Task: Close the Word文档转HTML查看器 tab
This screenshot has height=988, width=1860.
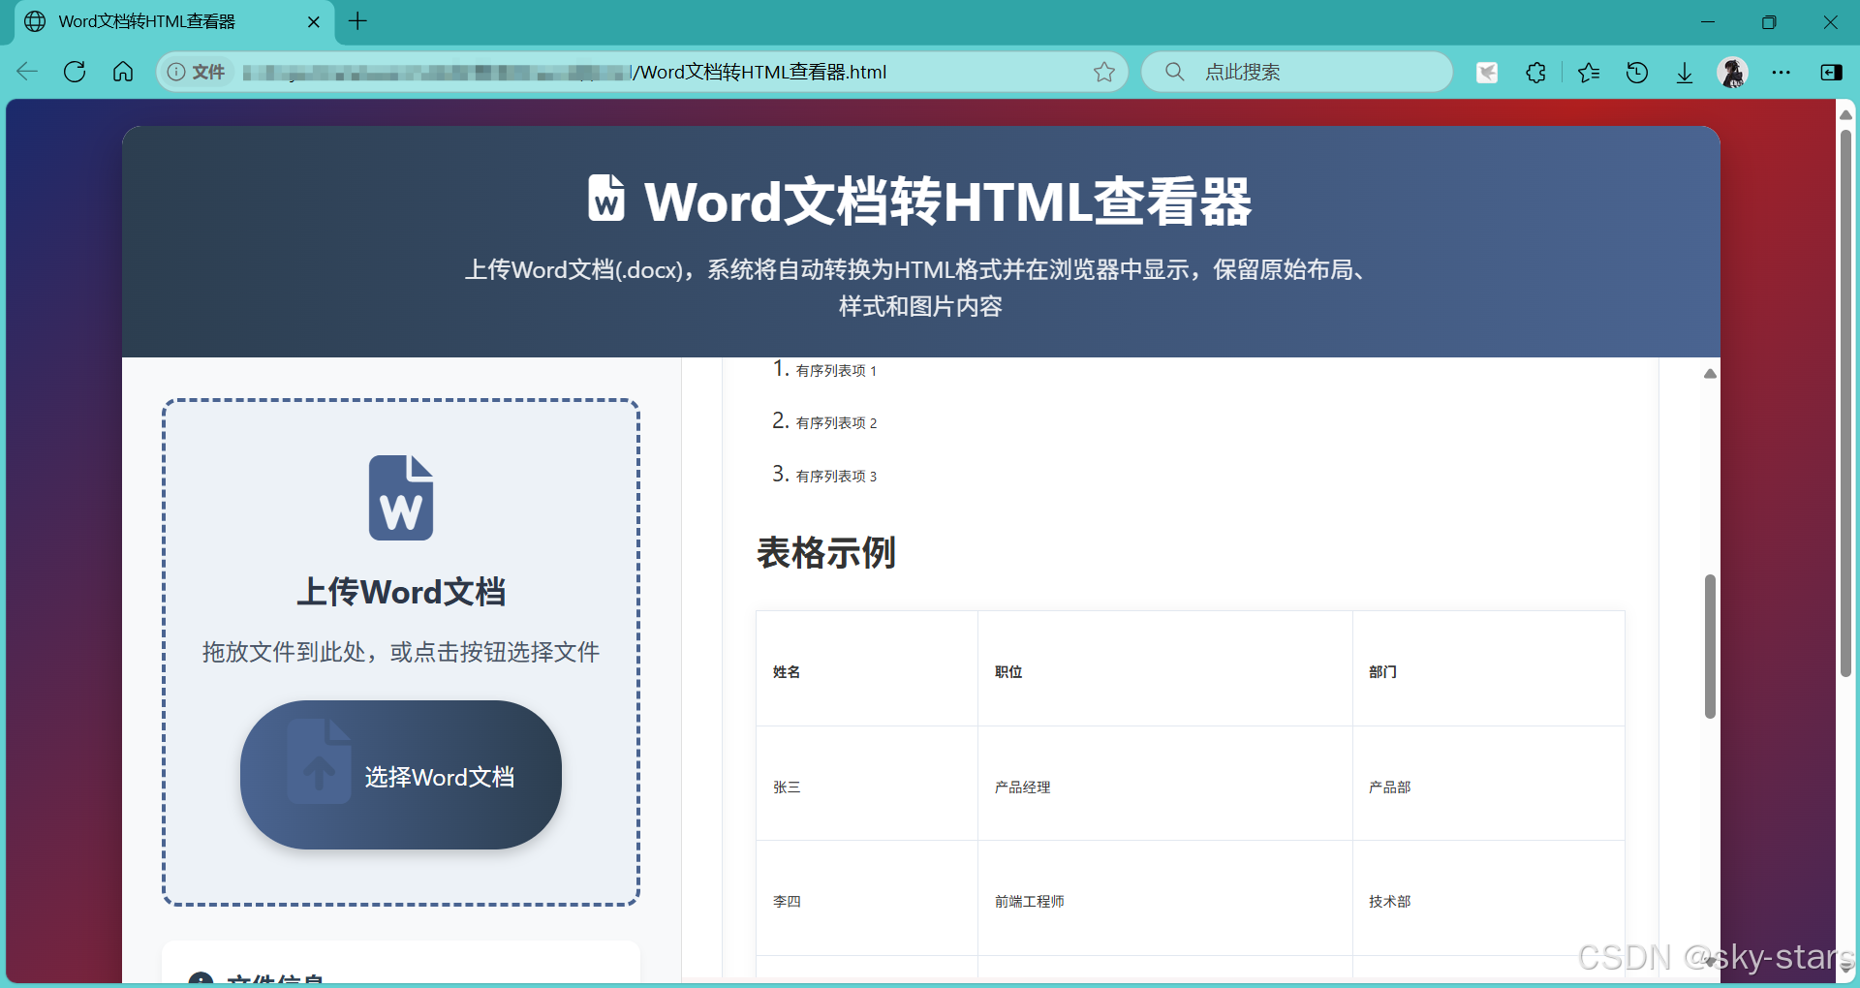Action: pyautogui.click(x=314, y=21)
